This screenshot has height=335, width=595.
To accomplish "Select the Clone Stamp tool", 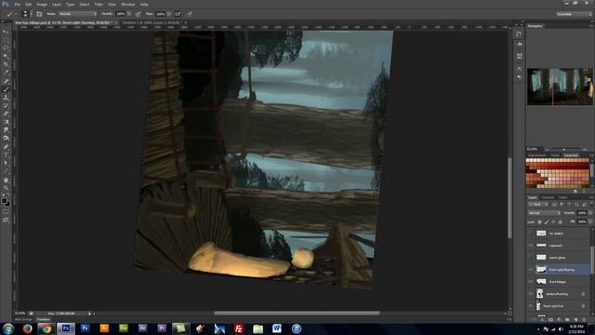I will [x=6, y=97].
